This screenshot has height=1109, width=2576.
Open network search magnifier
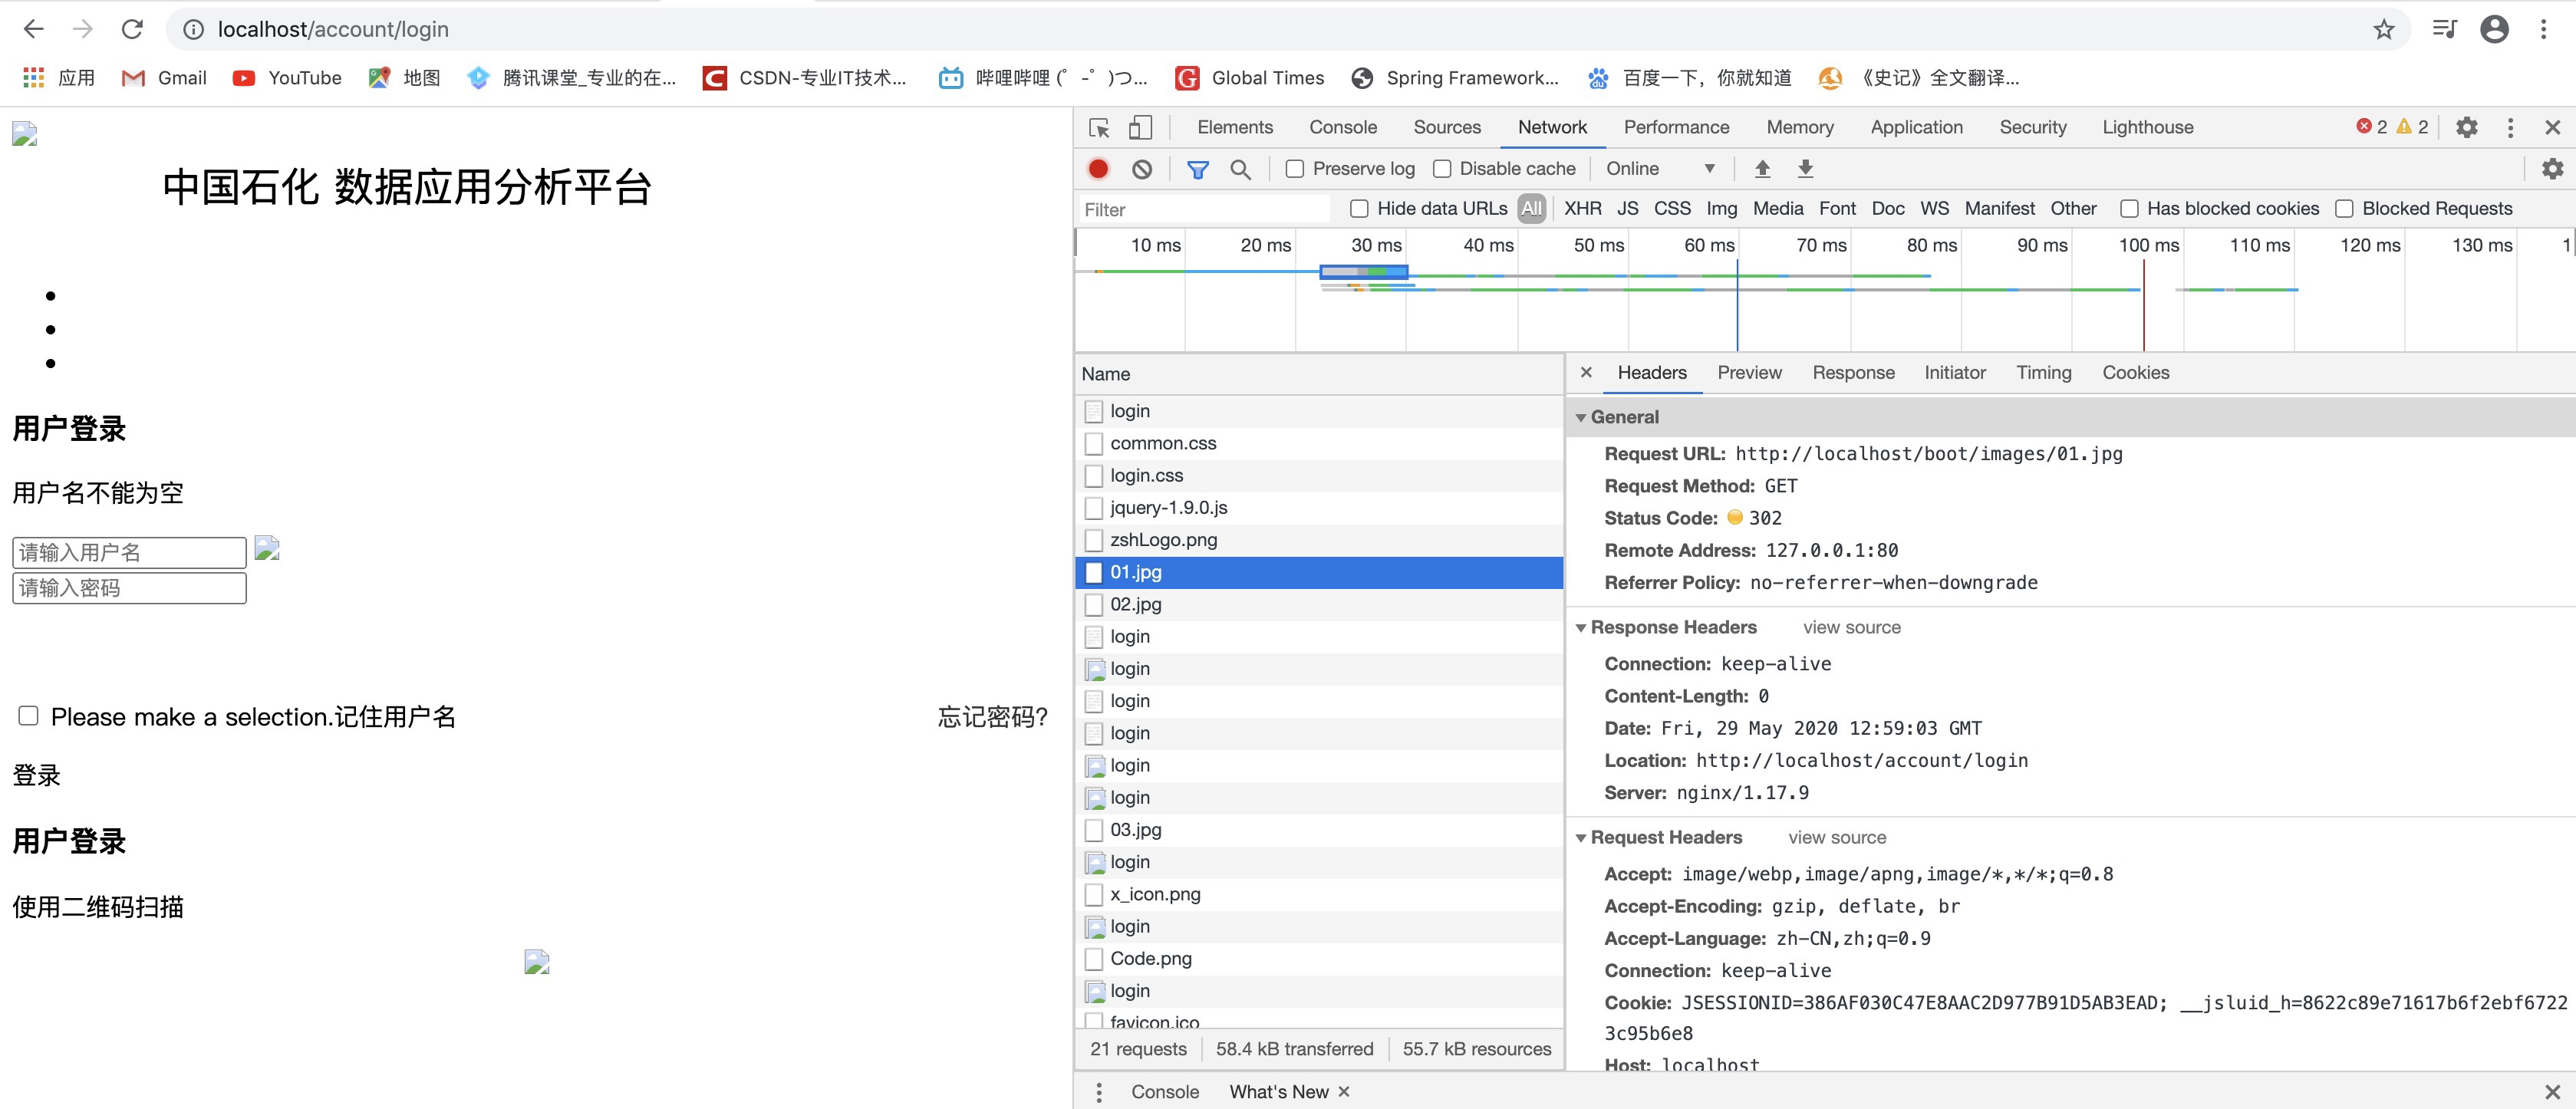(1240, 169)
